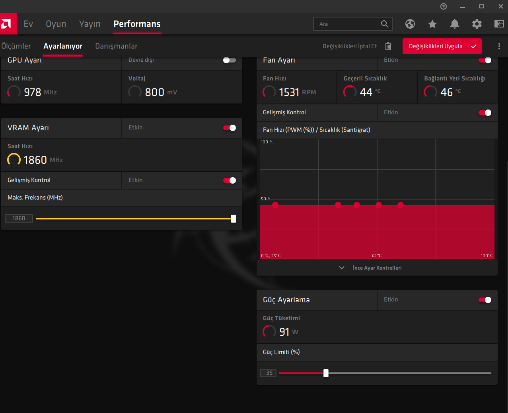
Task: Click the Güç Limiti slider handle
Action: pos(326,373)
